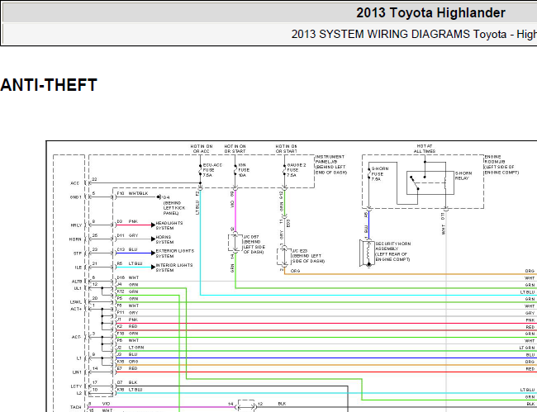Click the 'K18 LT BLU' wire label
The image size is (537, 412).
point(130,390)
